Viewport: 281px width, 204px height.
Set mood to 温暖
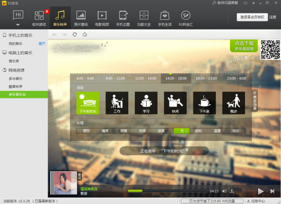coord(217,131)
